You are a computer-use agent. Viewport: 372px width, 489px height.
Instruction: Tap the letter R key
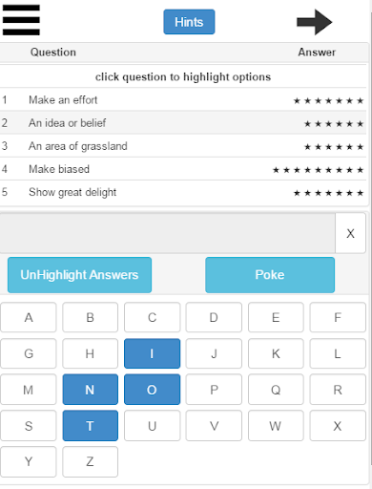coord(338,390)
